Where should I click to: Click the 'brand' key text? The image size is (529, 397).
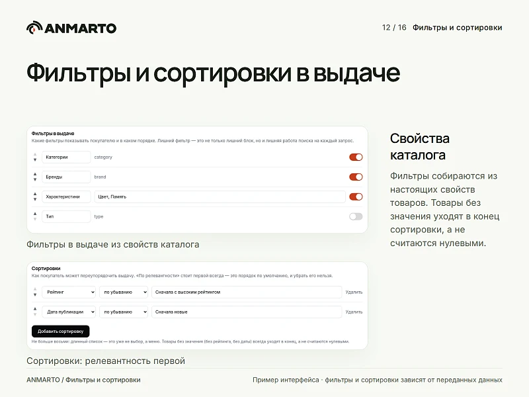tap(101, 177)
